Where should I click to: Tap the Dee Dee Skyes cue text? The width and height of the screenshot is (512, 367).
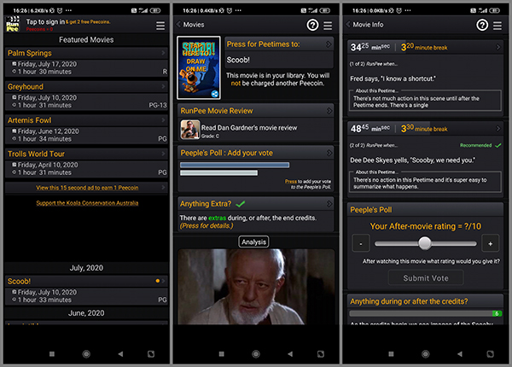(x=413, y=160)
